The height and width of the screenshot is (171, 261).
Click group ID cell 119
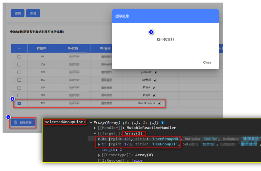pyautogui.click(x=43, y=88)
